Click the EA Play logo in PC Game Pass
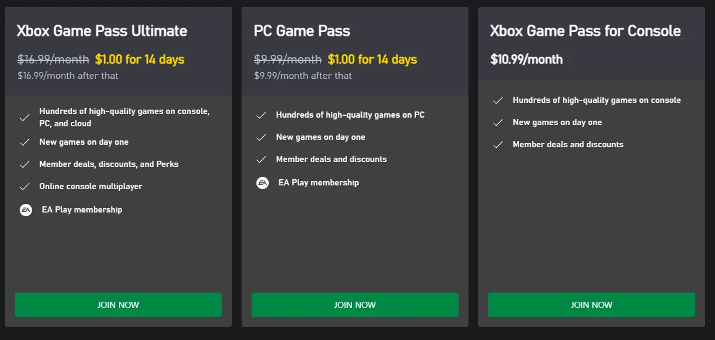 pyautogui.click(x=263, y=183)
